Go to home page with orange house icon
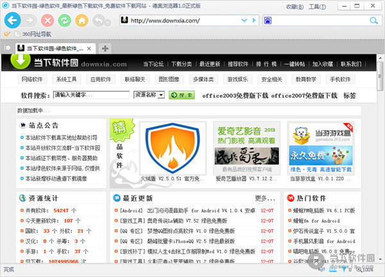The height and width of the screenshot is (277, 385). (x=81, y=20)
